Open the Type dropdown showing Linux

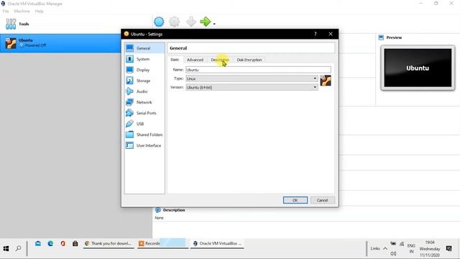[252, 78]
